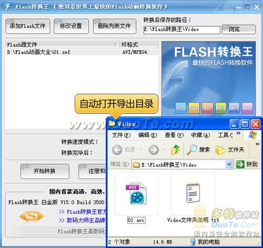The width and height of the screenshot is (263, 248).
Task: Close the Video Explorer window
Action: (x=256, y=124)
